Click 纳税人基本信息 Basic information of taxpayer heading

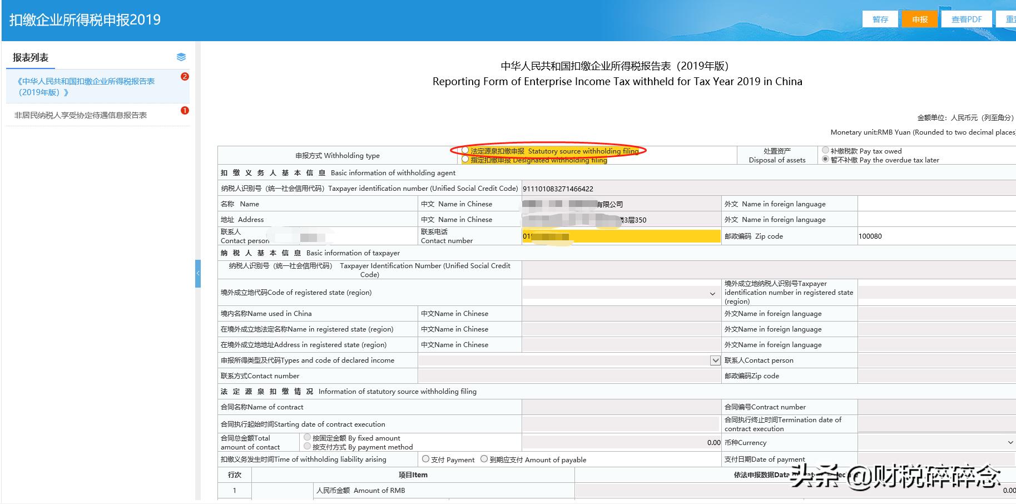tap(310, 253)
